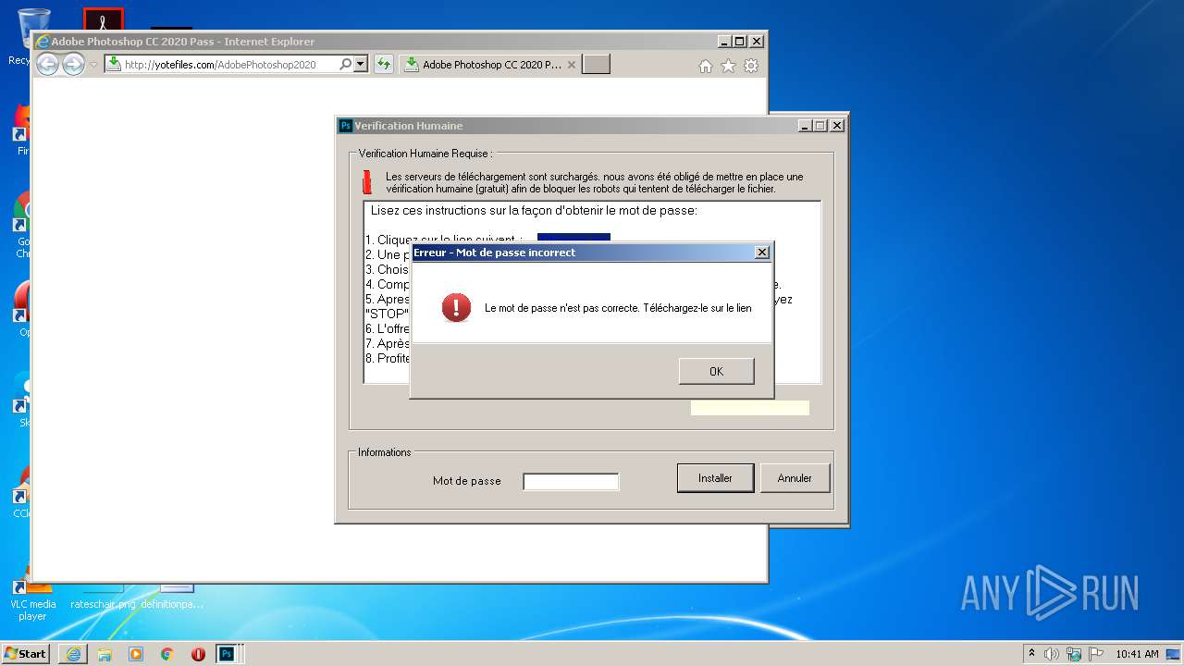The height and width of the screenshot is (666, 1184).
Task: Close the Adobe Photoshop CC 2020 tab
Action: coord(572,65)
